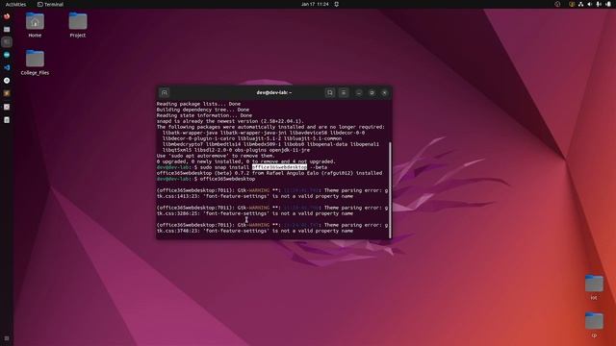
Task: Click the "Reading package lists... Done" line
Action: (198, 104)
